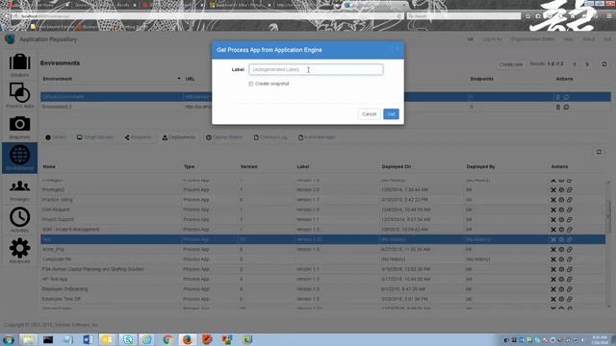
Task: Click the Application Repository logo
Action: pyautogui.click(x=10, y=39)
